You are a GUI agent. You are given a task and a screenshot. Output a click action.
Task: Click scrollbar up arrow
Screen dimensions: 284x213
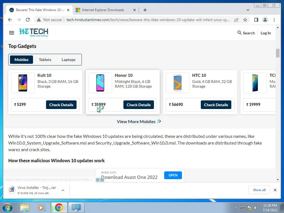pyautogui.click(x=278, y=27)
